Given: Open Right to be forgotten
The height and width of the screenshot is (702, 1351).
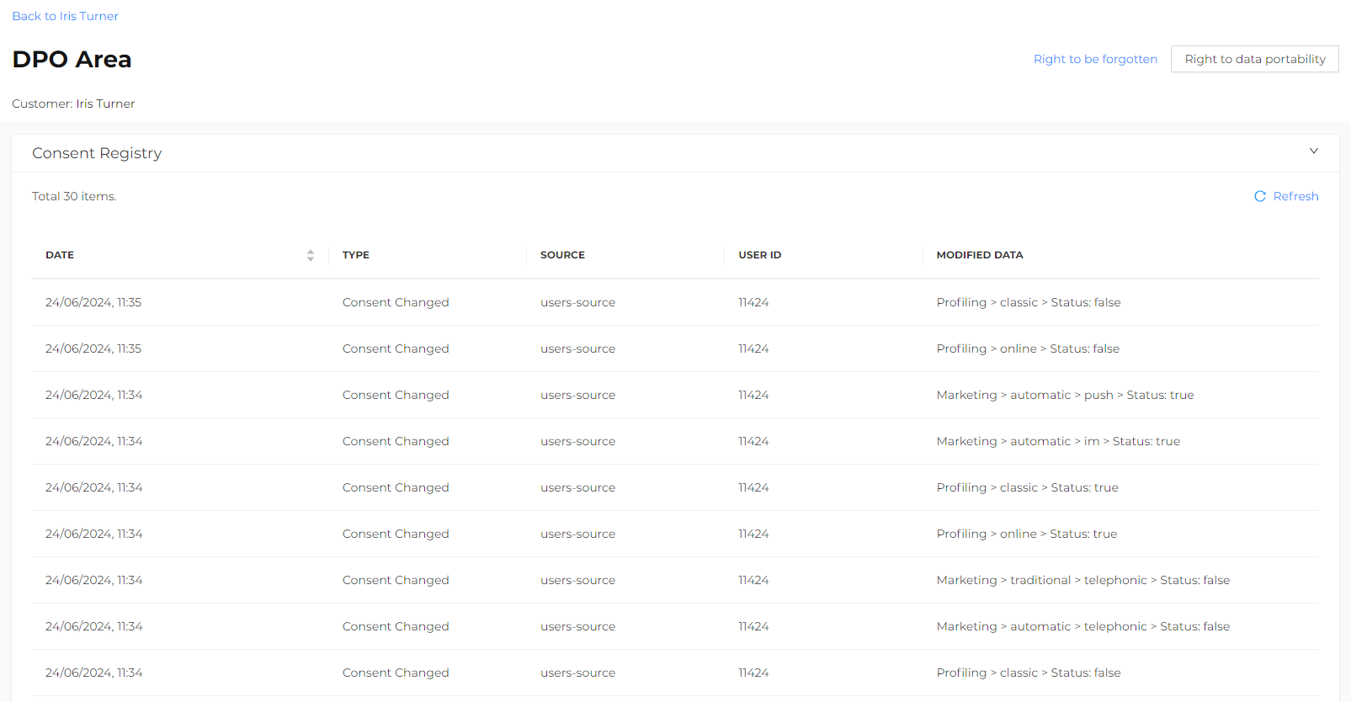Looking at the screenshot, I should pos(1095,59).
